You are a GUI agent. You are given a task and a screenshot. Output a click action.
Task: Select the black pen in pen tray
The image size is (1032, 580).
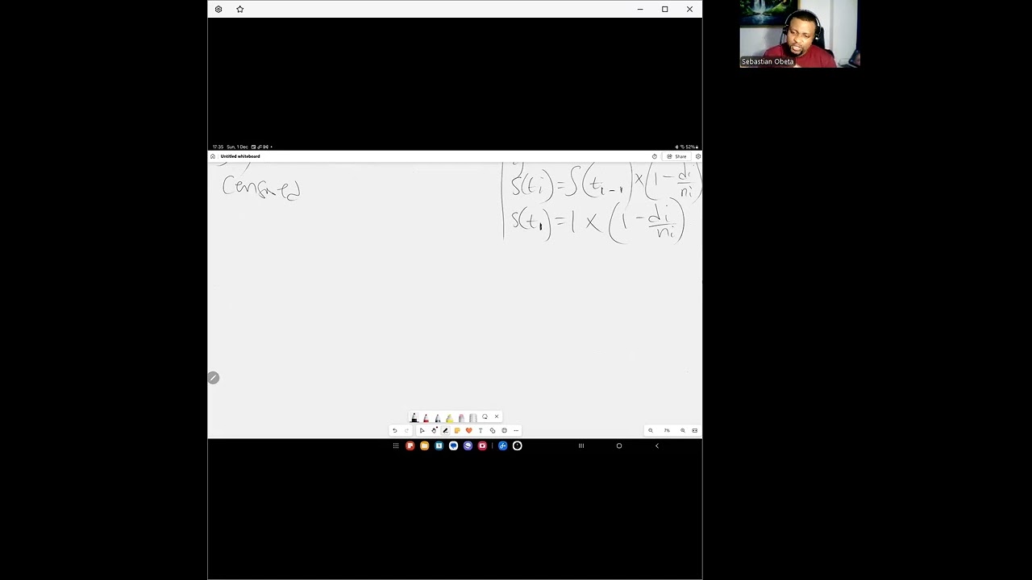(x=414, y=417)
